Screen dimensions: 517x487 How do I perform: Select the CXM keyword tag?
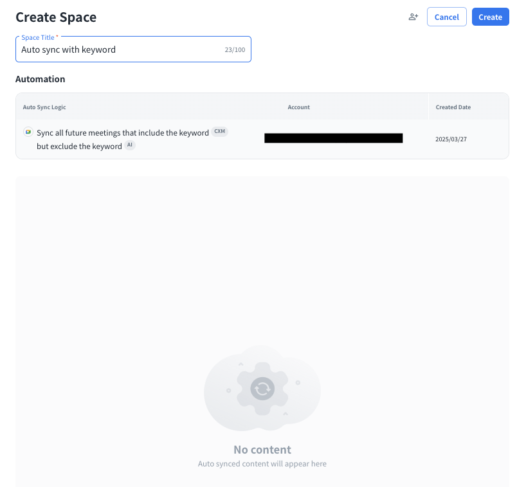(x=220, y=132)
